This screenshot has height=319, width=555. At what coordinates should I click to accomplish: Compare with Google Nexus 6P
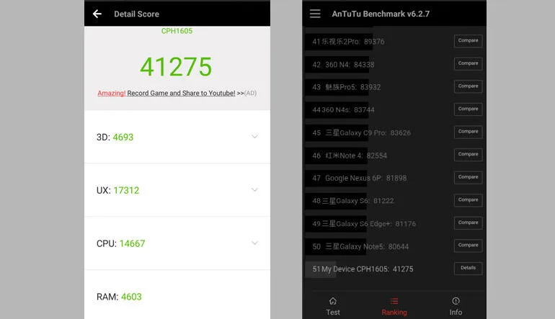click(468, 177)
